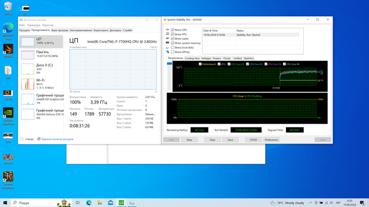369x207 pixels.
Task: Click the Пошук taskbar search box
Action: pos(41,202)
